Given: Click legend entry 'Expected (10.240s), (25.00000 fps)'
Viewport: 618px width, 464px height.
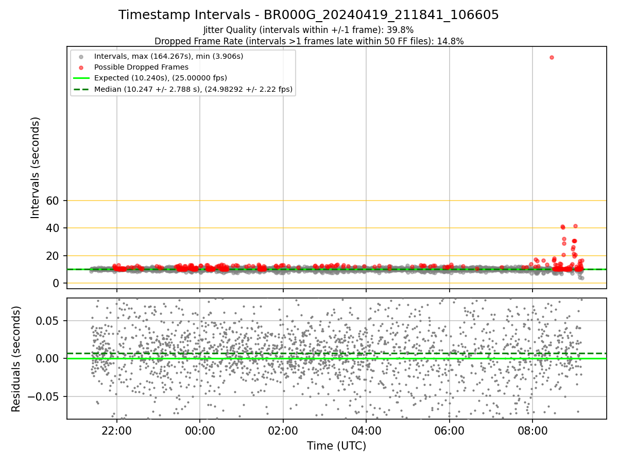Looking at the screenshot, I should coord(161,78).
